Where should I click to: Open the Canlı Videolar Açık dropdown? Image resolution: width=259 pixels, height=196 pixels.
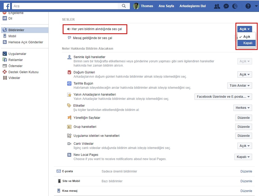tap(245, 146)
